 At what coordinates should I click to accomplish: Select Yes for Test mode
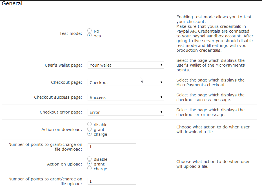click(90, 35)
